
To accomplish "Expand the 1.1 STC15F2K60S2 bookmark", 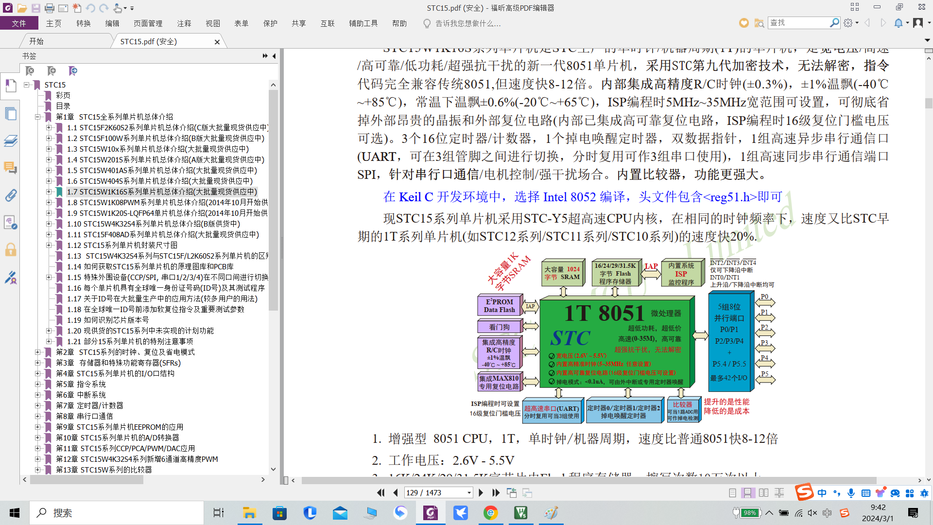I will tap(49, 127).
